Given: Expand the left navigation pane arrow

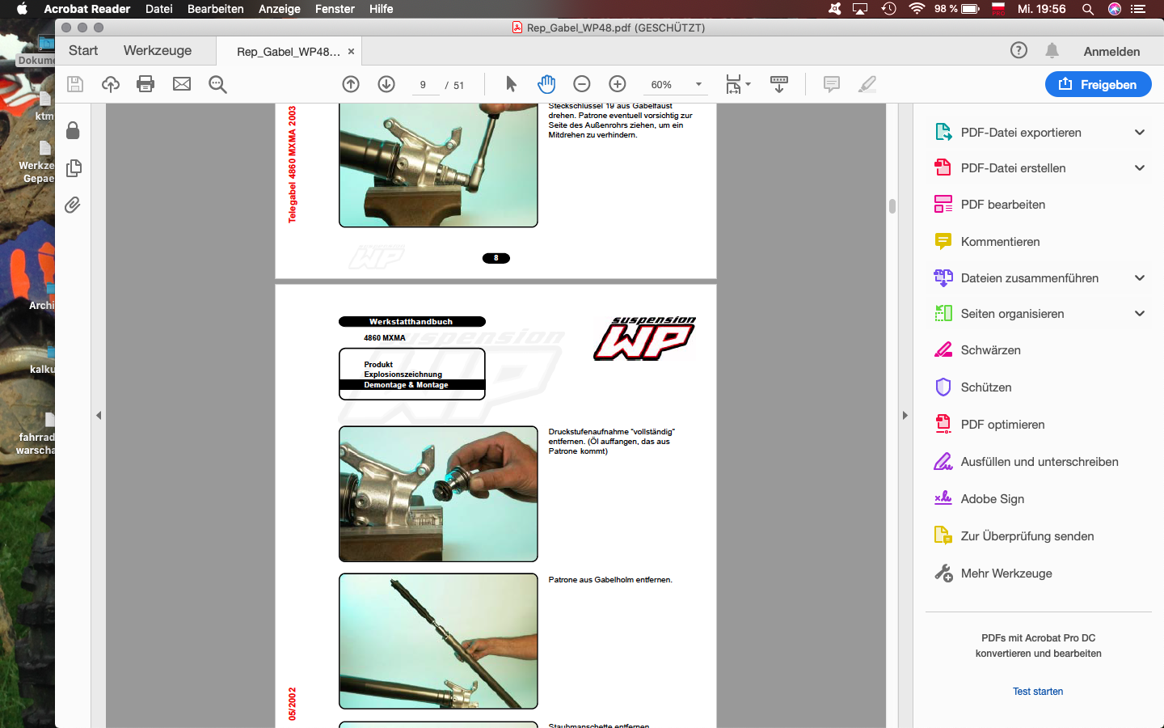Looking at the screenshot, I should pos(99,415).
